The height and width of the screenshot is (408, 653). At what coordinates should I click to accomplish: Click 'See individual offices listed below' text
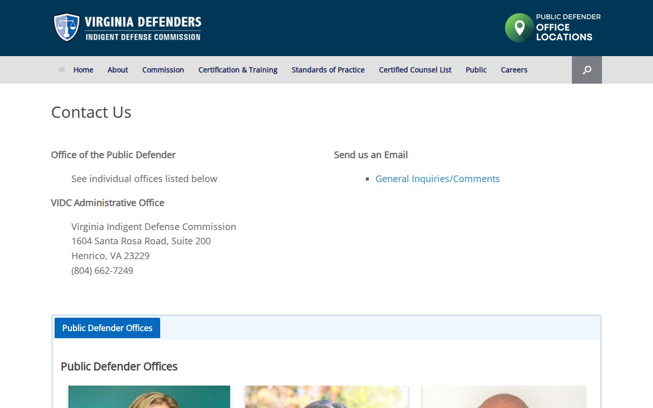click(x=144, y=178)
